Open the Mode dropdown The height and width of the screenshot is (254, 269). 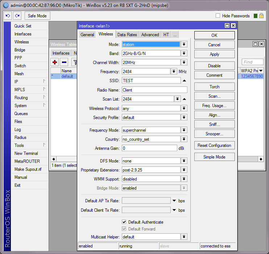[x=184, y=45]
